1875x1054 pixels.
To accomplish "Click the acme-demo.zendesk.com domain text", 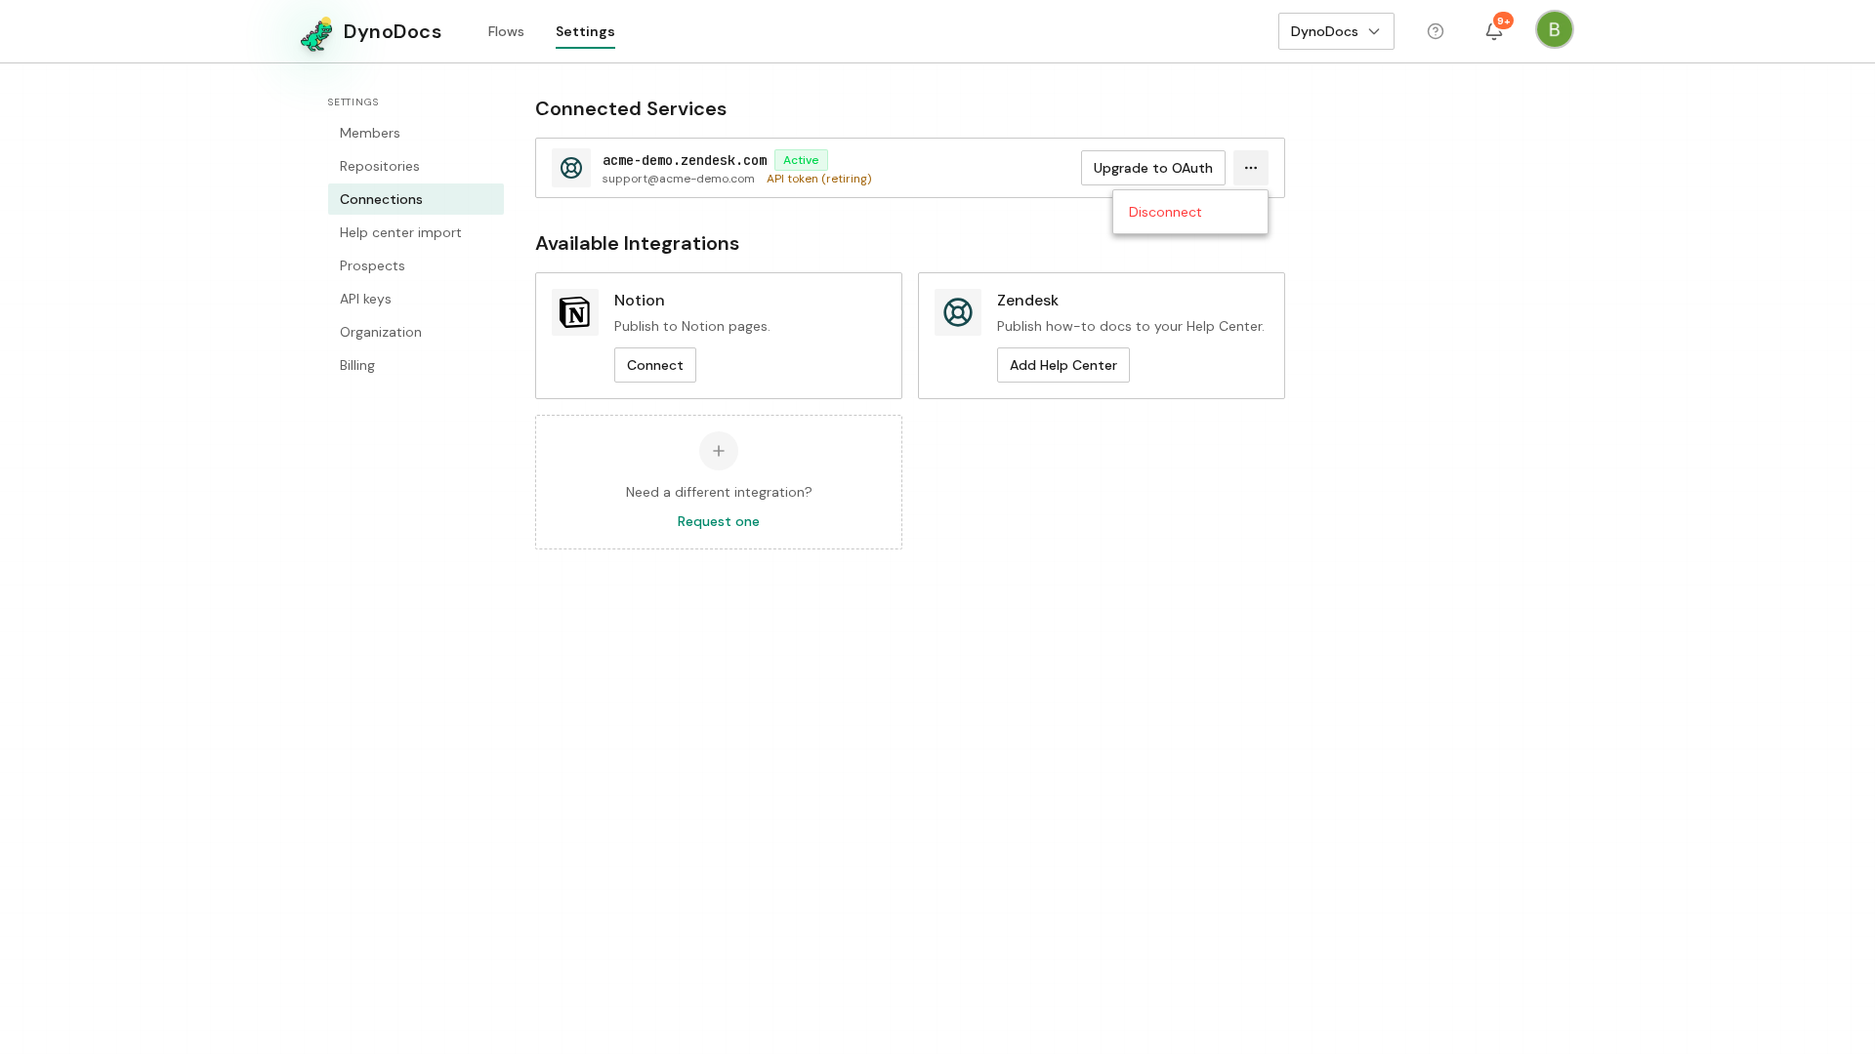I will pos(685,160).
